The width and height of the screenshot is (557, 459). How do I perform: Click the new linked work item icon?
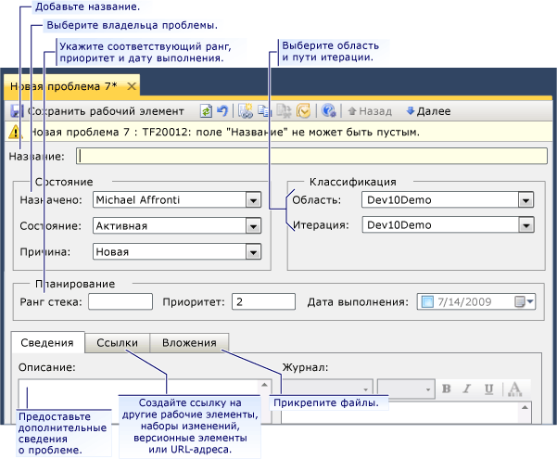click(x=245, y=111)
